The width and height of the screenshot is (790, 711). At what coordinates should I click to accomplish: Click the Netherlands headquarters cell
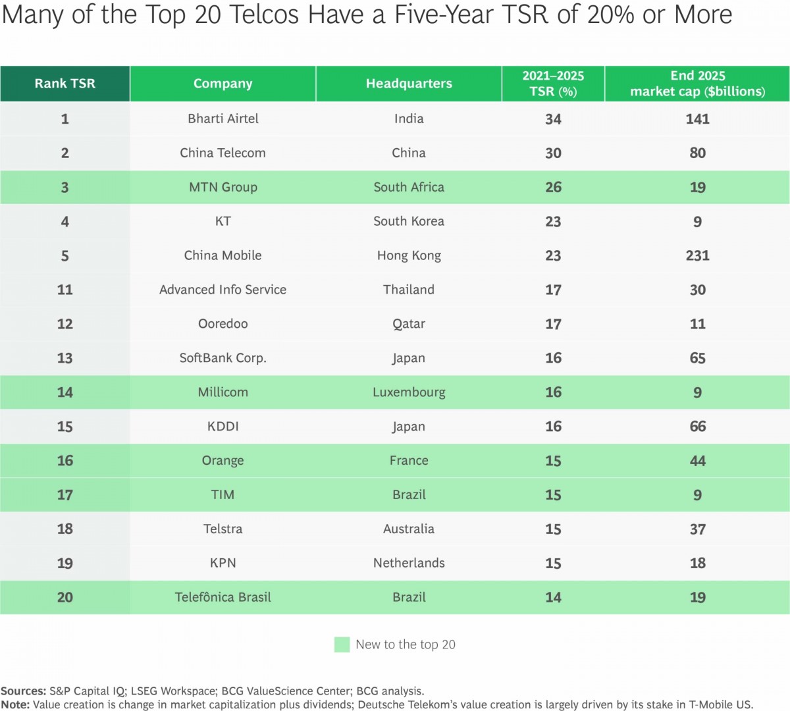click(409, 563)
